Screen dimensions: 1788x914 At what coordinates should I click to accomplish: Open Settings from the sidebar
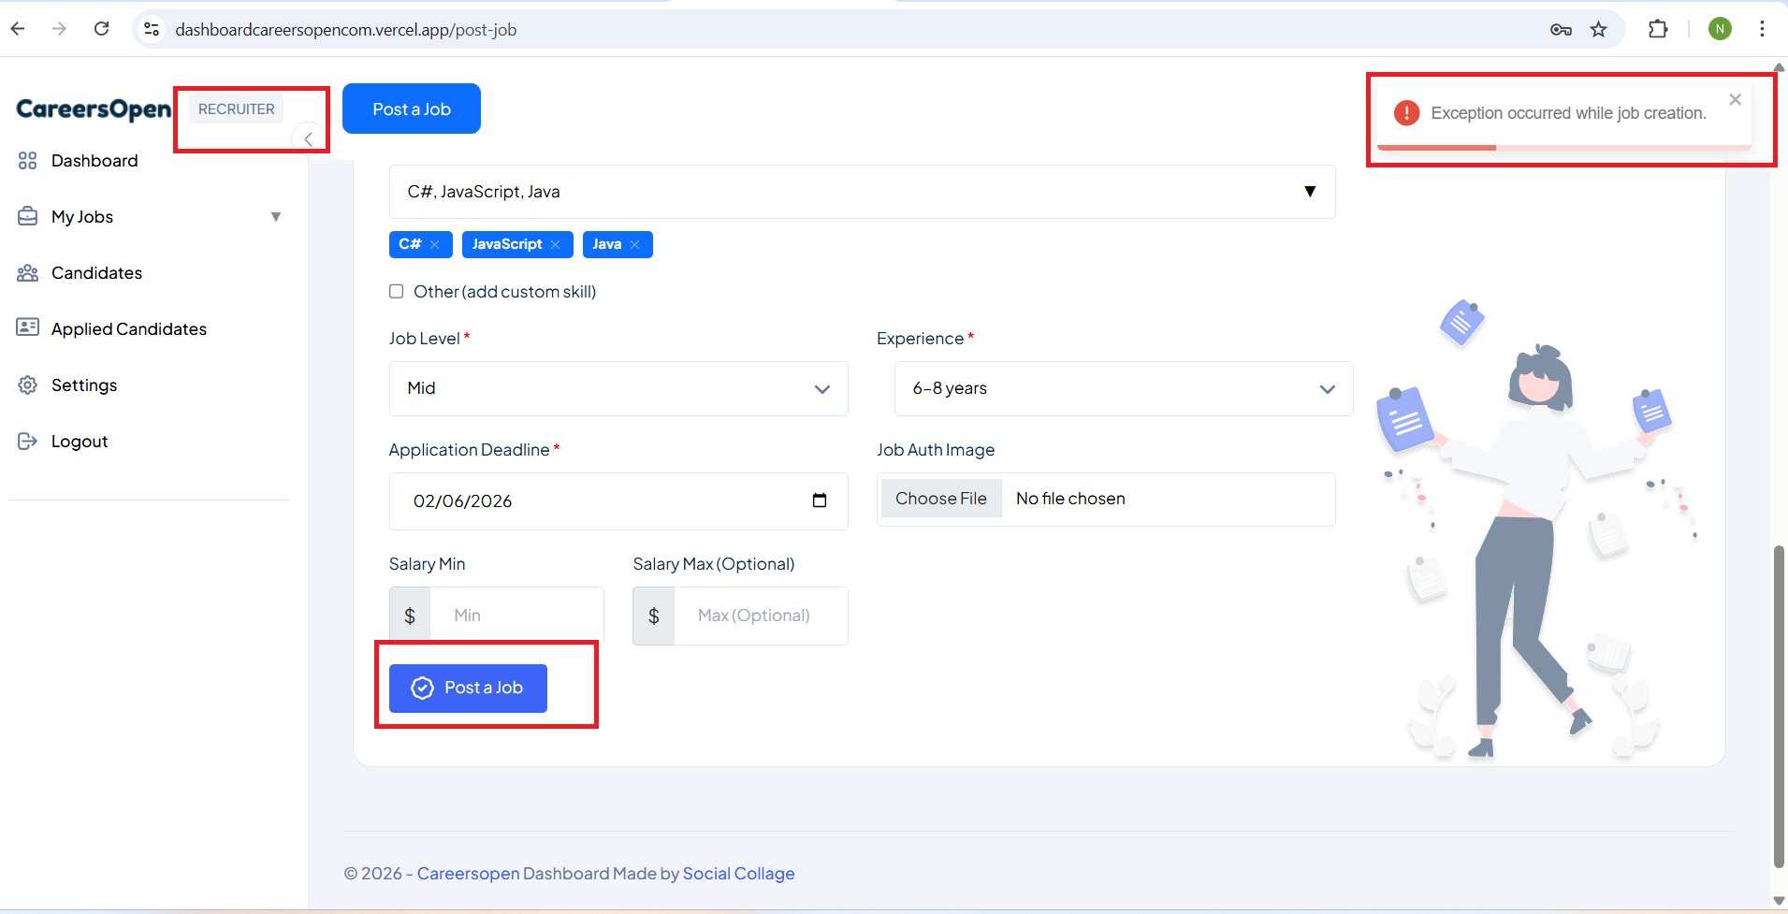point(83,385)
